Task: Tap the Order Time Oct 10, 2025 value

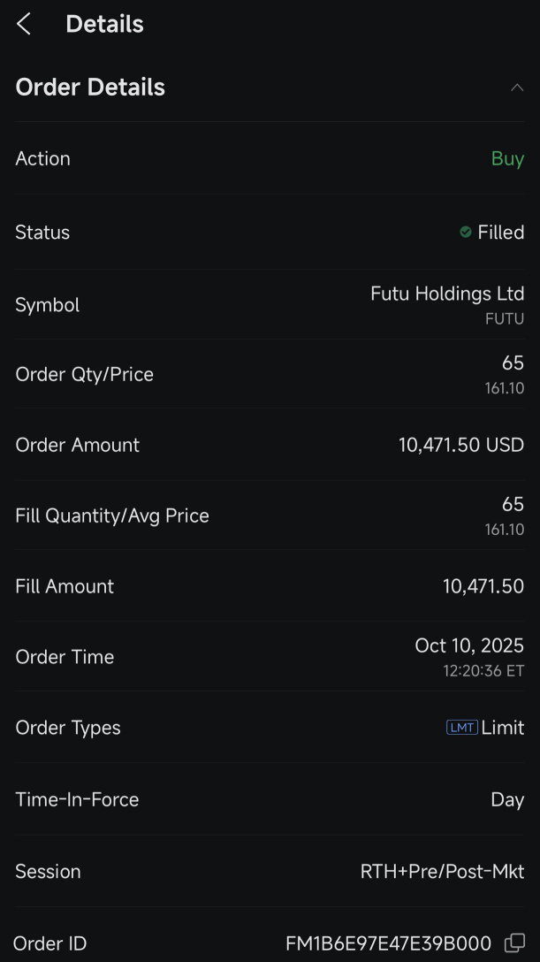Action: point(469,645)
